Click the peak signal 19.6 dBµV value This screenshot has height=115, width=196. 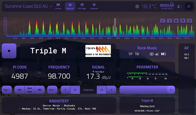pyautogui.click(x=98, y=72)
